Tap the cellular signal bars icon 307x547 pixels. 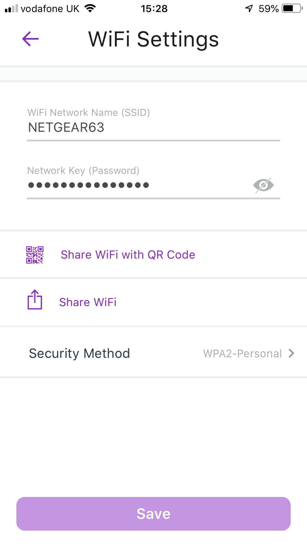[x=11, y=8]
